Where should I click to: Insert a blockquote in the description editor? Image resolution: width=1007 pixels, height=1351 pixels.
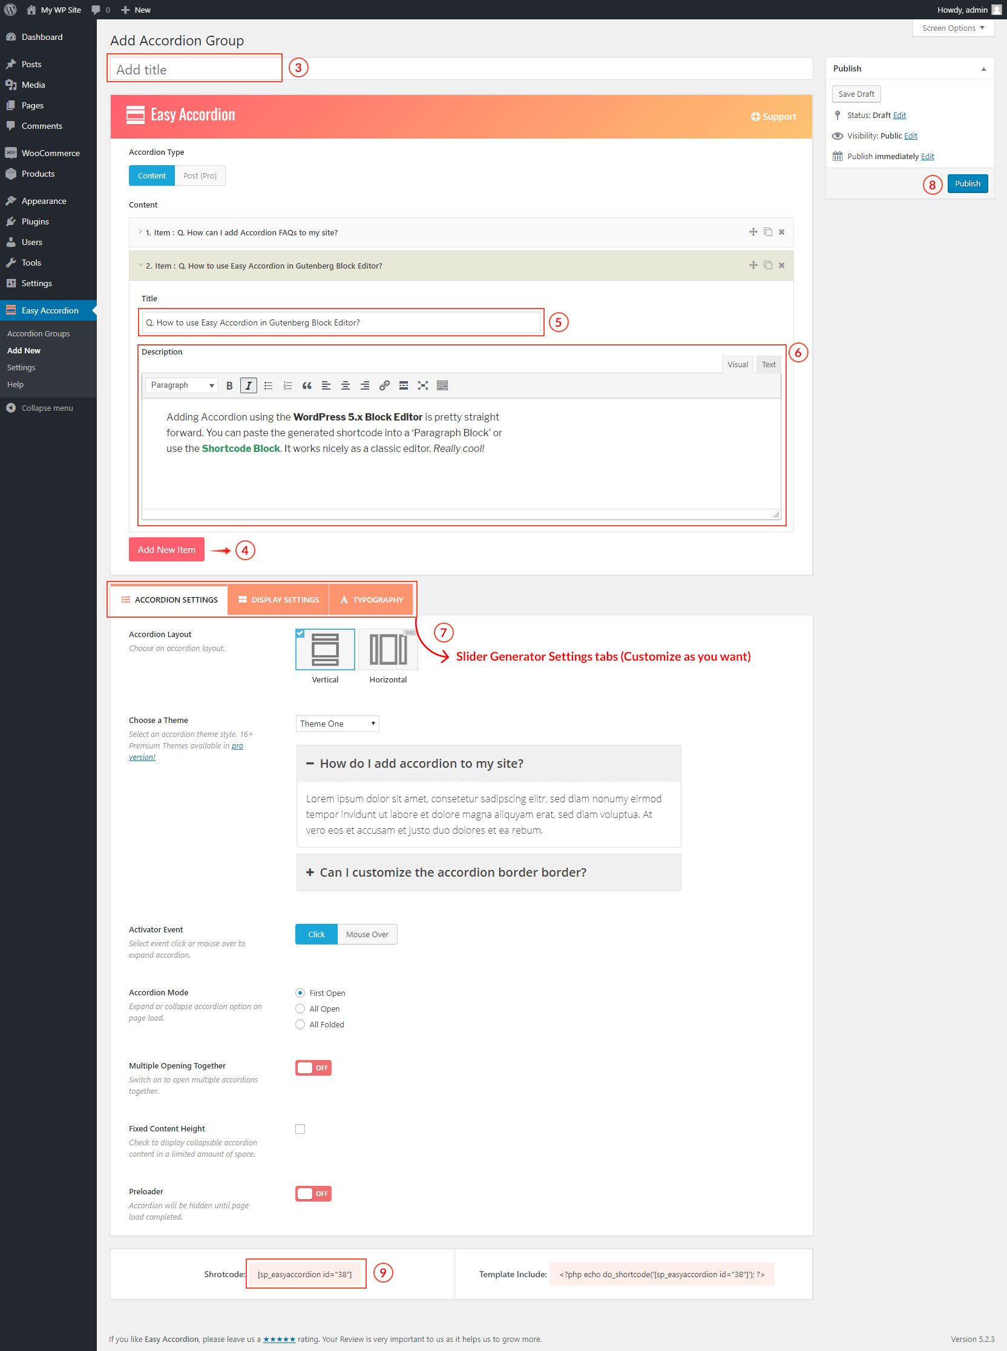tap(307, 385)
